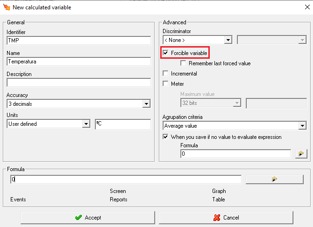This screenshot has width=313, height=227.
Task: Open the Units dropdown set to User defined
Action: [x=85, y=124]
